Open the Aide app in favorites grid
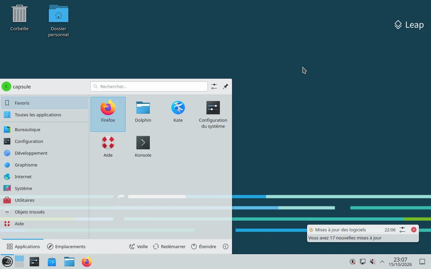The width and height of the screenshot is (431, 269). click(x=108, y=149)
